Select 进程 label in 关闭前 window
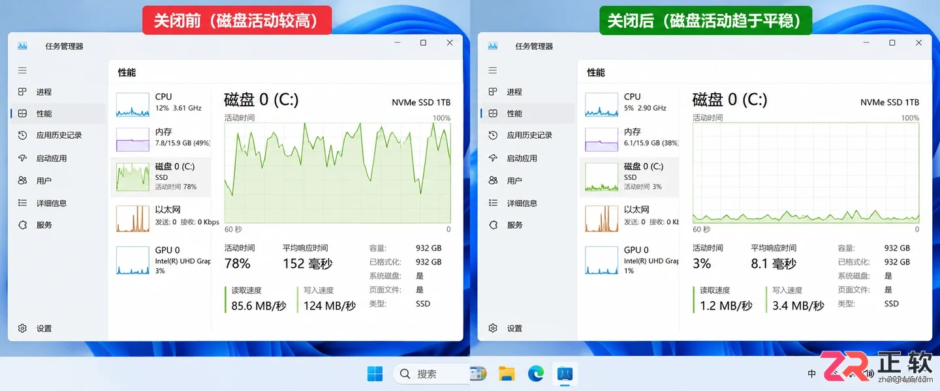Image resolution: width=940 pixels, height=391 pixels. tap(44, 92)
